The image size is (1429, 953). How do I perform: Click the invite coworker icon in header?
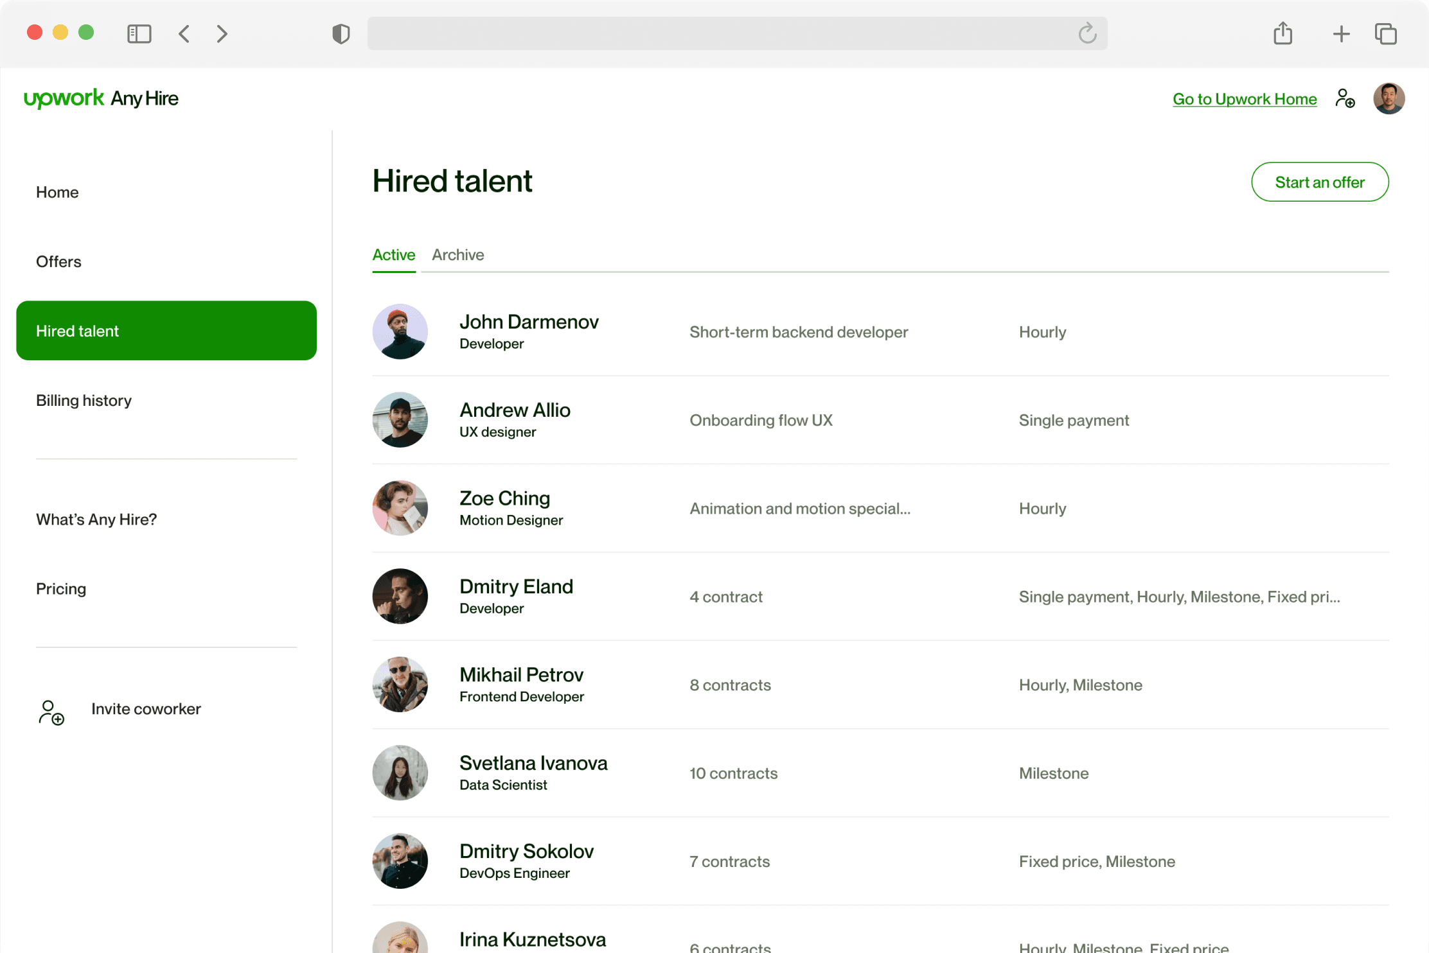click(x=1345, y=98)
